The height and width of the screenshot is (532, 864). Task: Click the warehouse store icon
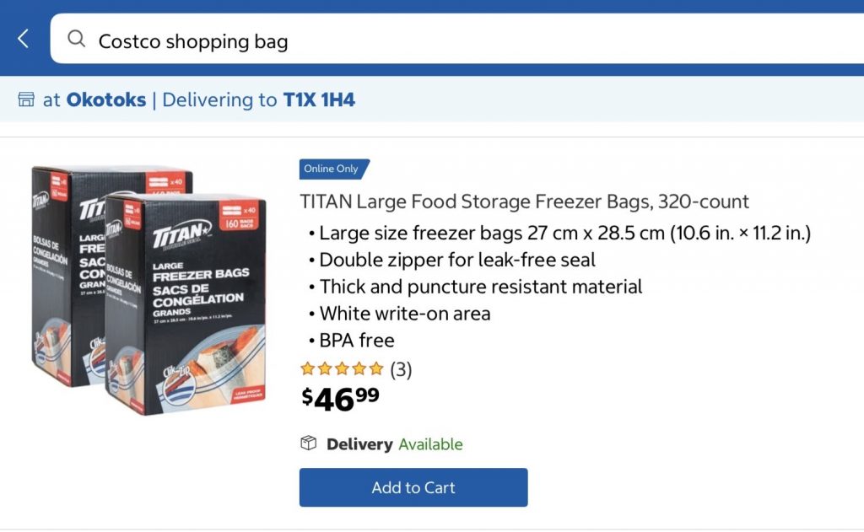(x=26, y=99)
